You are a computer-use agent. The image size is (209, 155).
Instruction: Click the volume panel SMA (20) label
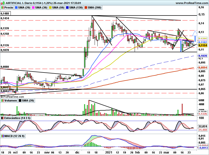point(28,100)
